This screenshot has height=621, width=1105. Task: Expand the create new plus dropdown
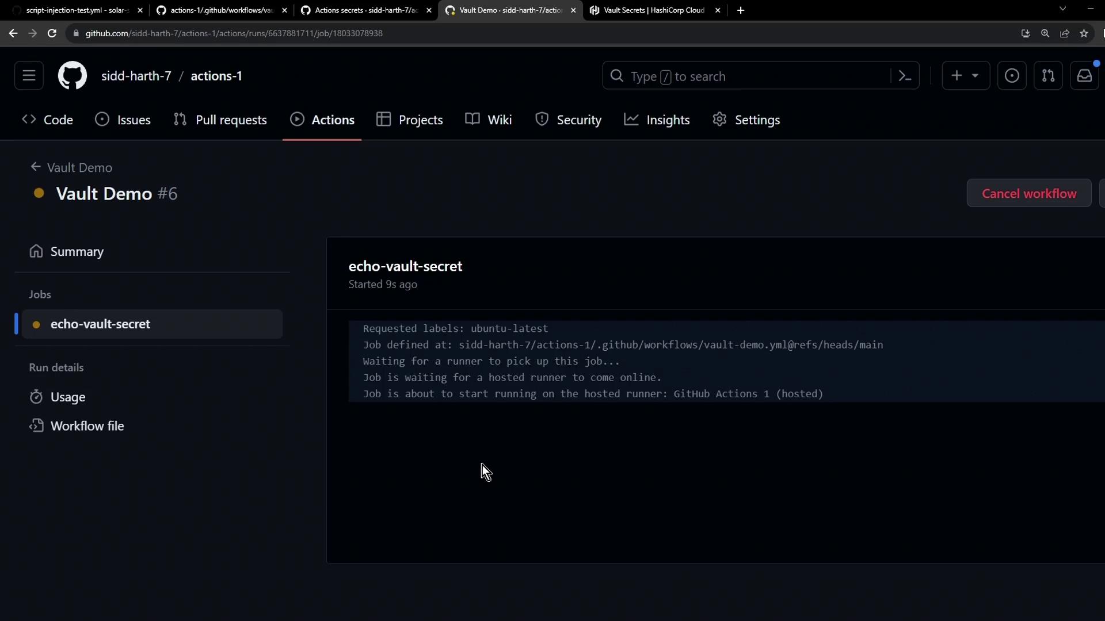coord(965,76)
